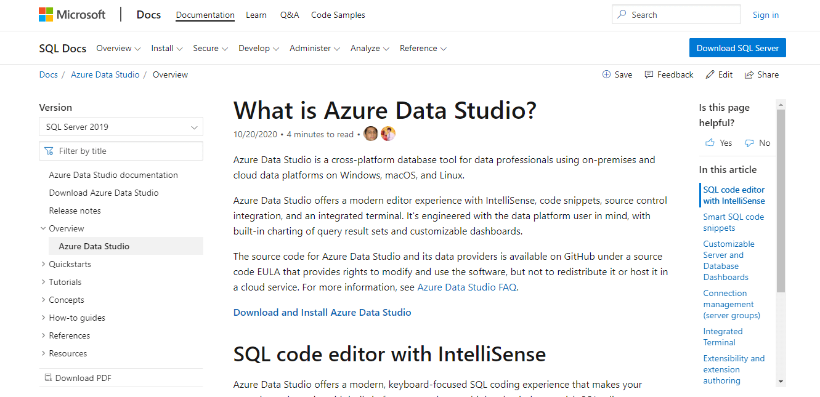Click the filter funnel icon
This screenshot has width=820, height=397.
(49, 151)
